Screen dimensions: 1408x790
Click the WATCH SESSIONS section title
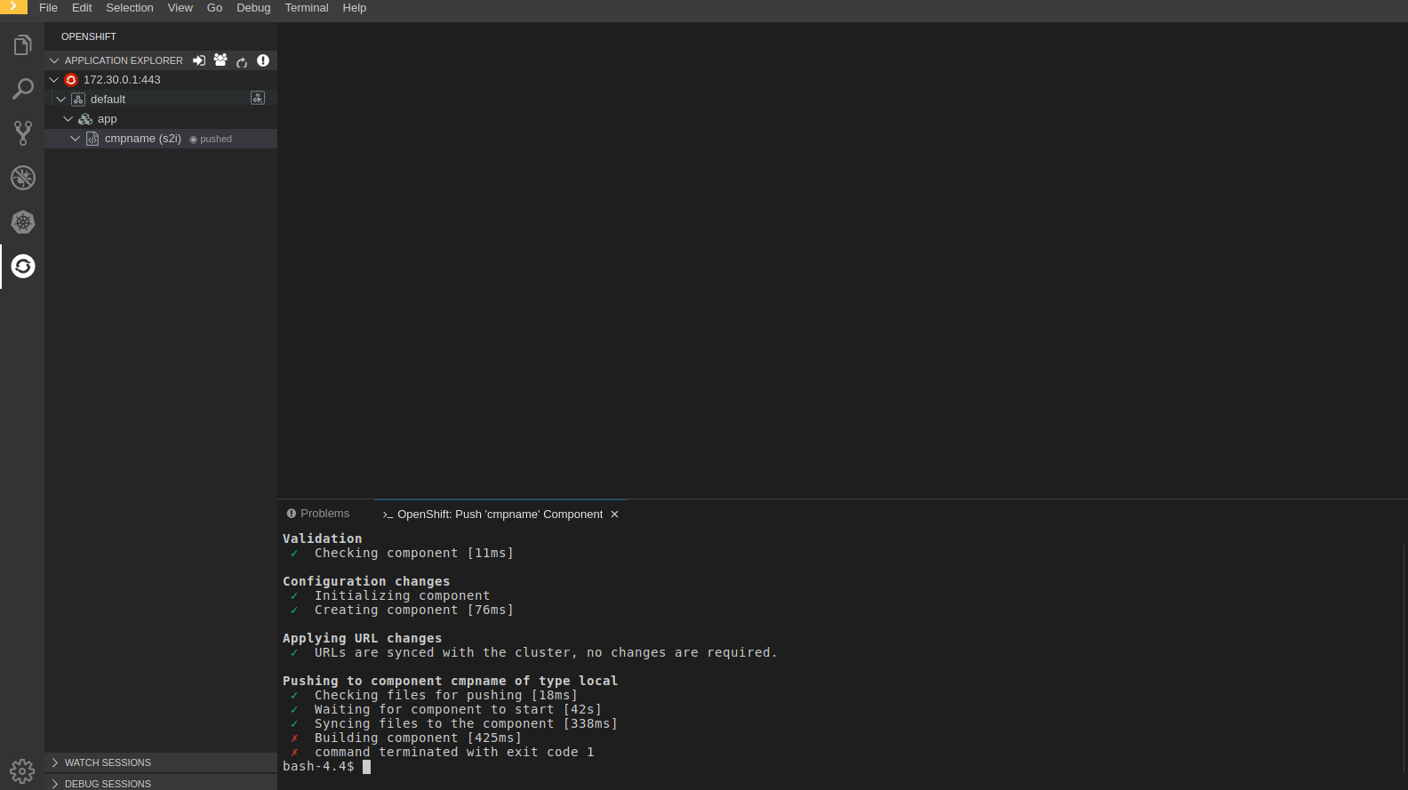pos(108,762)
